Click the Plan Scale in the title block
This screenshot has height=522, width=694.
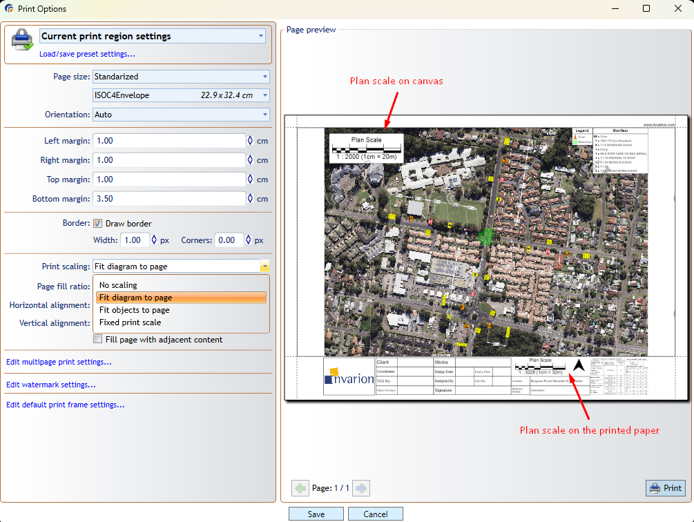pyautogui.click(x=541, y=366)
